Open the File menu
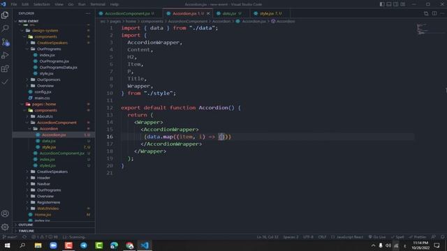 [x=14, y=4]
